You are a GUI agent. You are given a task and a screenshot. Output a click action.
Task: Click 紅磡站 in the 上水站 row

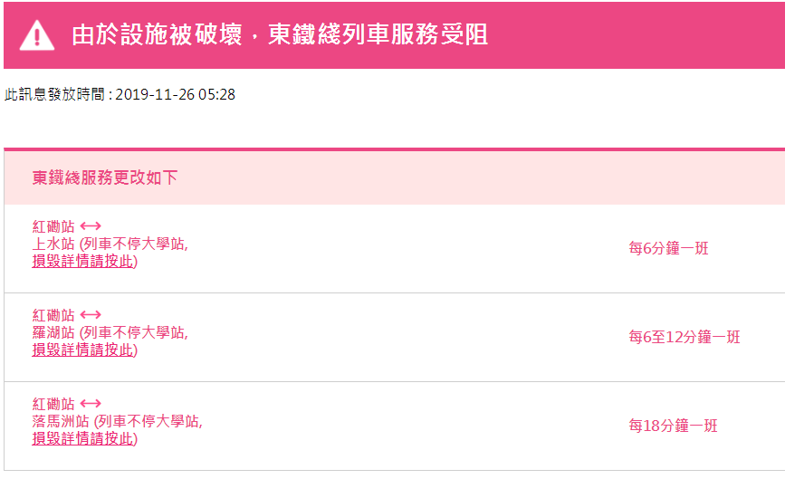[53, 227]
